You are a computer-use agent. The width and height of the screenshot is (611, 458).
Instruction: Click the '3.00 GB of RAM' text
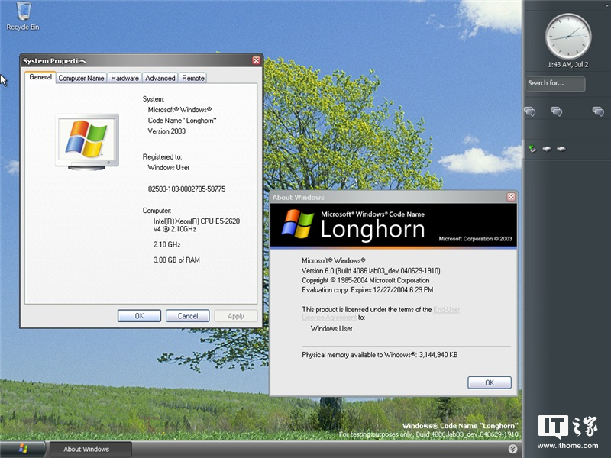(x=176, y=260)
